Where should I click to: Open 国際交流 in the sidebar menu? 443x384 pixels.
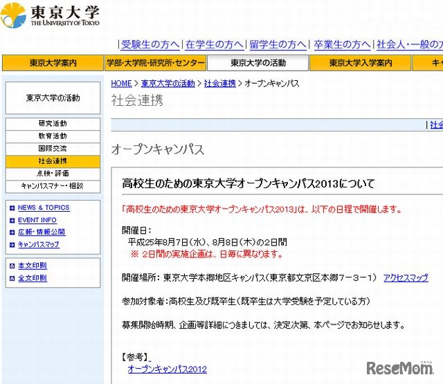53,149
